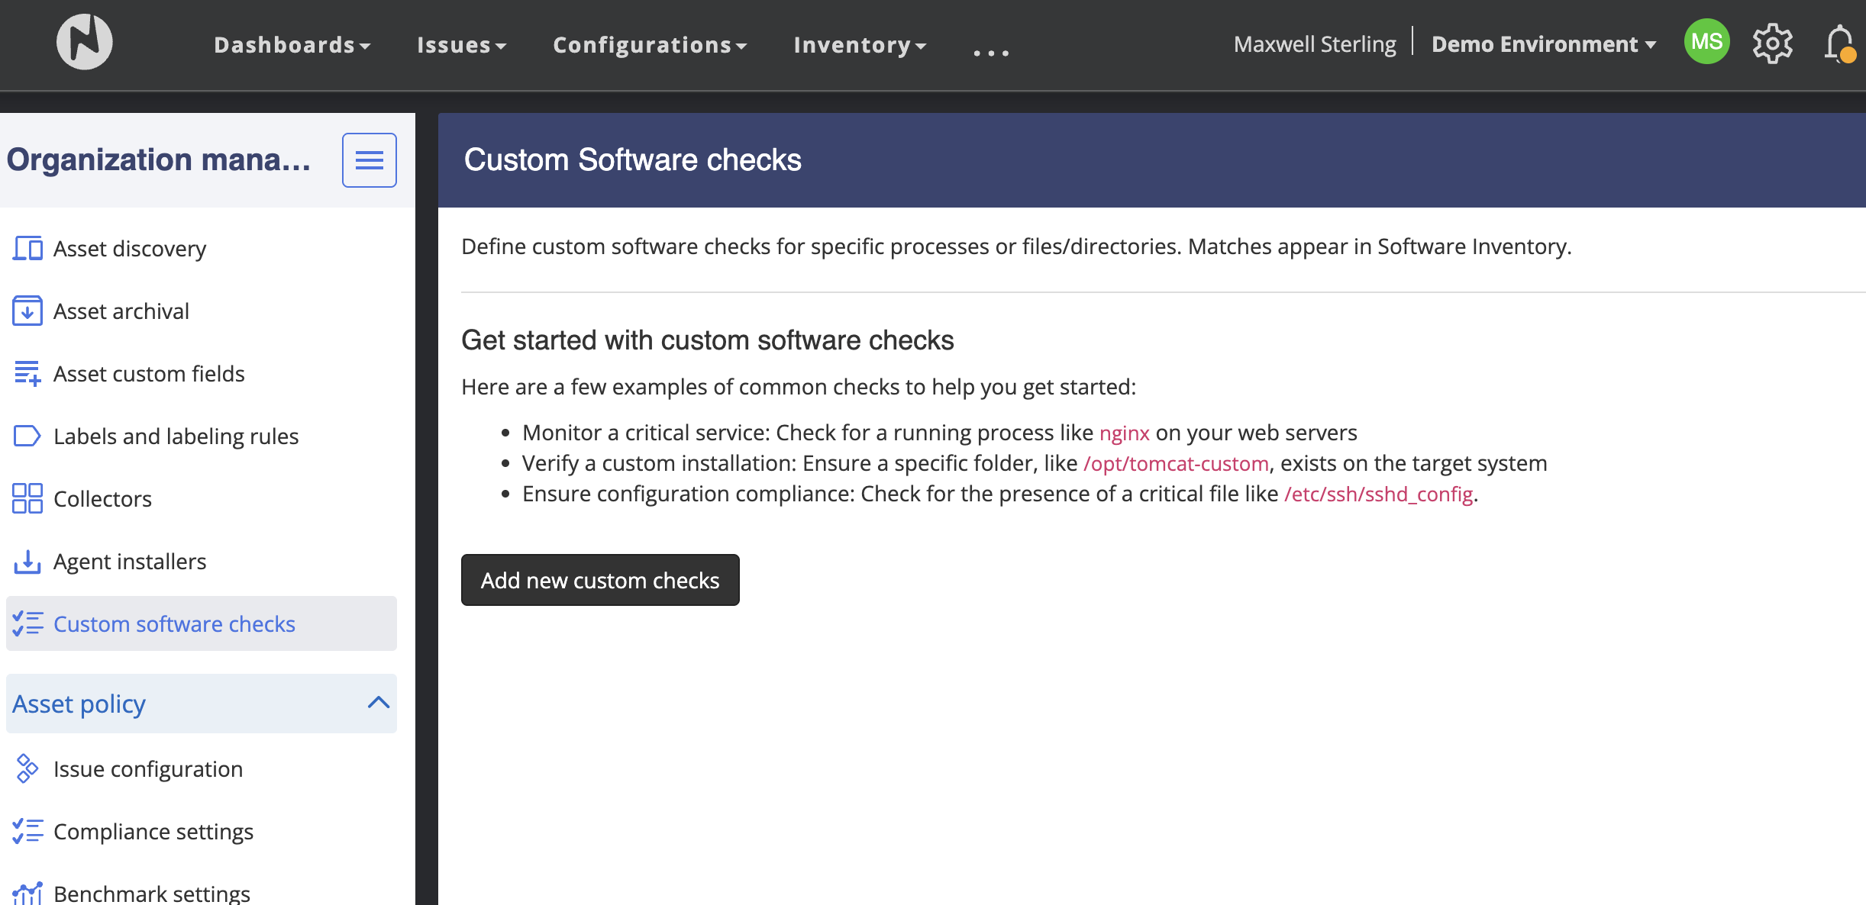Toggle the sidebar hamburger menu button
Screen dimensions: 1866x905
tap(370, 160)
